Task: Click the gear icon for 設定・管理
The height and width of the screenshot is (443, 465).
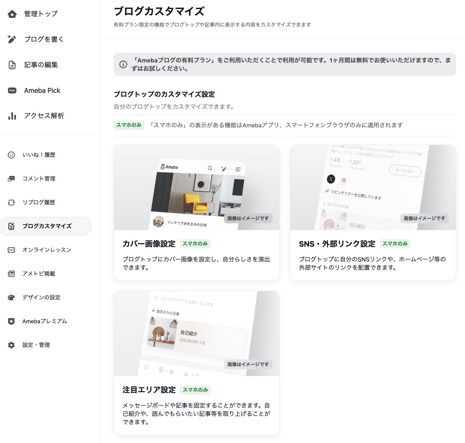Action: [x=11, y=345]
